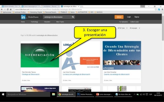Open TRABAJO bookmark folder

(63, 12)
